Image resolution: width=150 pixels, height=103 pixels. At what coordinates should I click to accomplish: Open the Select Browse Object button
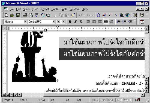pyautogui.click(x=146, y=87)
